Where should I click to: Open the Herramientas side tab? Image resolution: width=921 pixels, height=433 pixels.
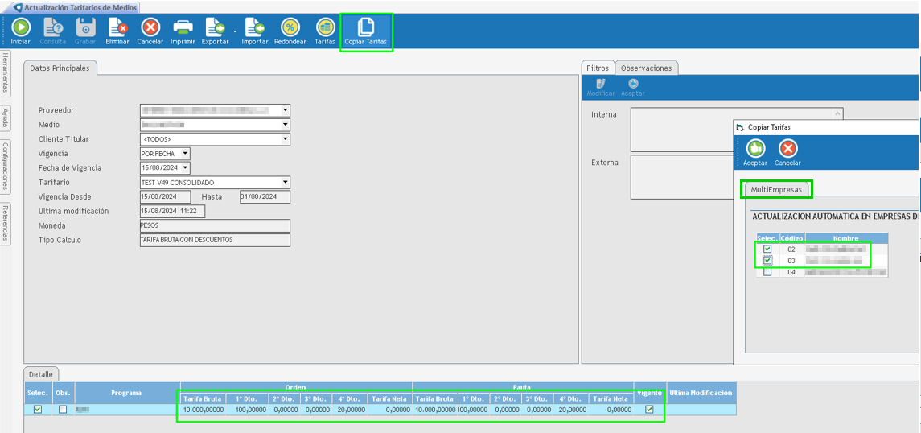tap(6, 73)
